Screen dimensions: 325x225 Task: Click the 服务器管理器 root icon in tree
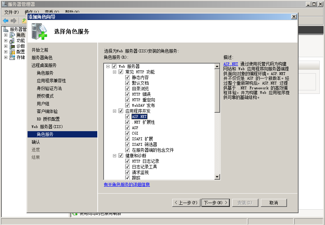(x=6, y=29)
